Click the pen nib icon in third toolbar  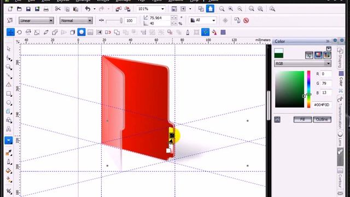tap(188, 32)
